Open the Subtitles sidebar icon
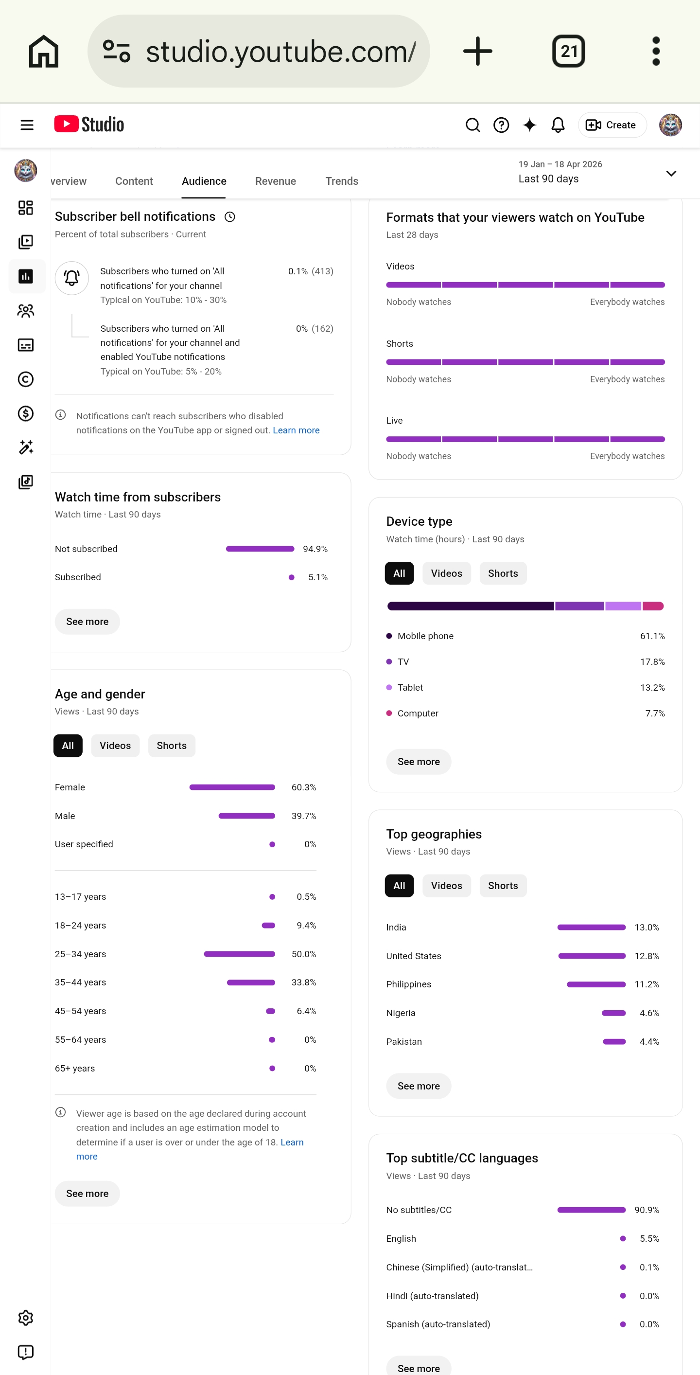This screenshot has height=1375, width=700. (x=26, y=345)
